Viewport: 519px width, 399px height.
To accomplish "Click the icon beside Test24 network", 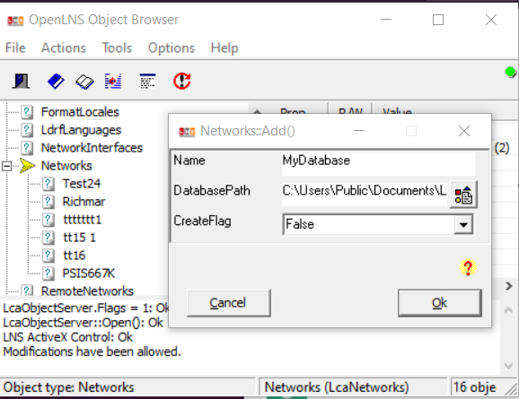I will tap(48, 184).
